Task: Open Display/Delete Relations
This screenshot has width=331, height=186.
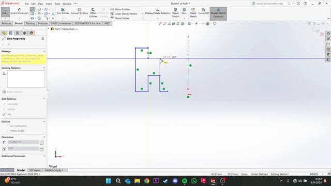Action: click(x=158, y=11)
